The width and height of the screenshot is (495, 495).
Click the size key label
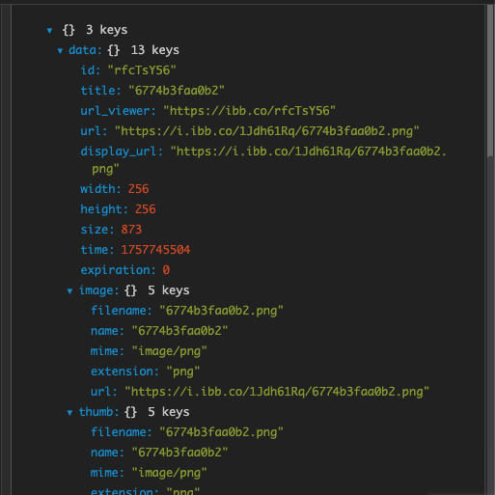[x=97, y=230]
